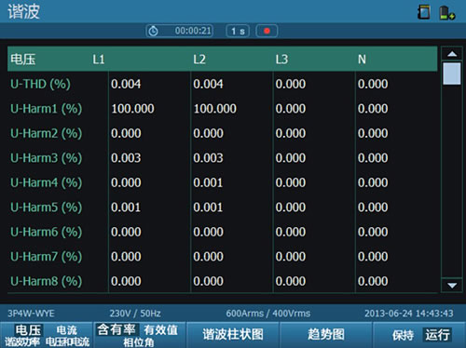Click the 谐波 screen title
466x348 pixels.
coord(24,12)
